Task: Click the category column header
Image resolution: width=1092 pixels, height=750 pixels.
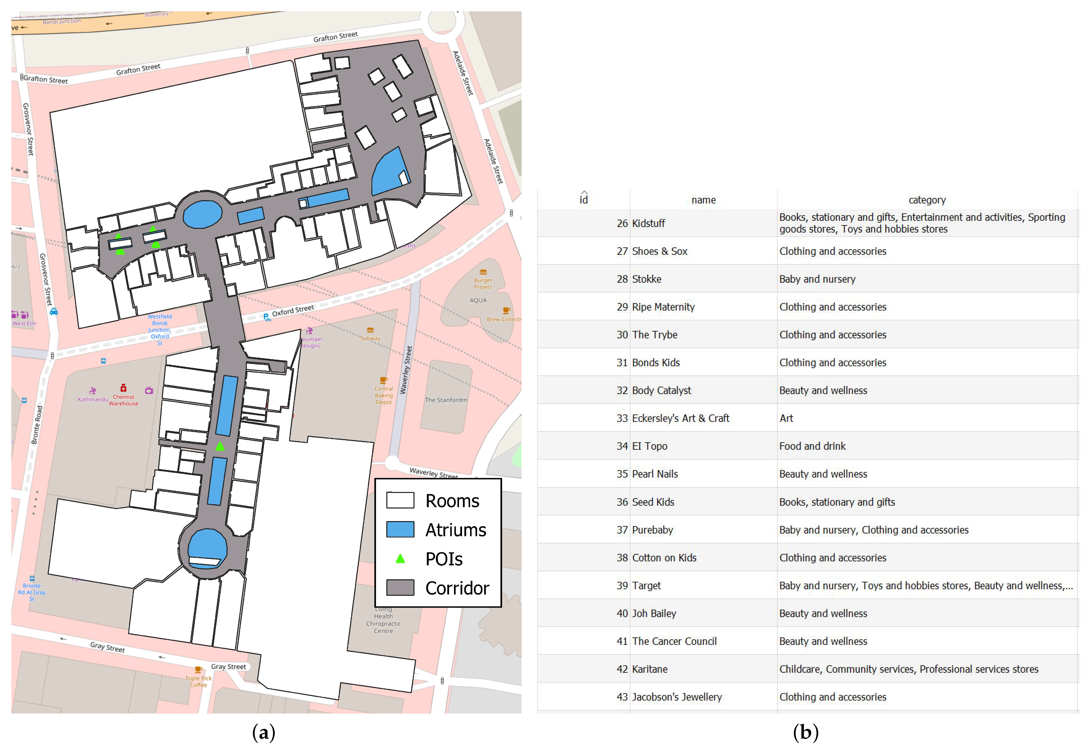Action: coord(927,200)
